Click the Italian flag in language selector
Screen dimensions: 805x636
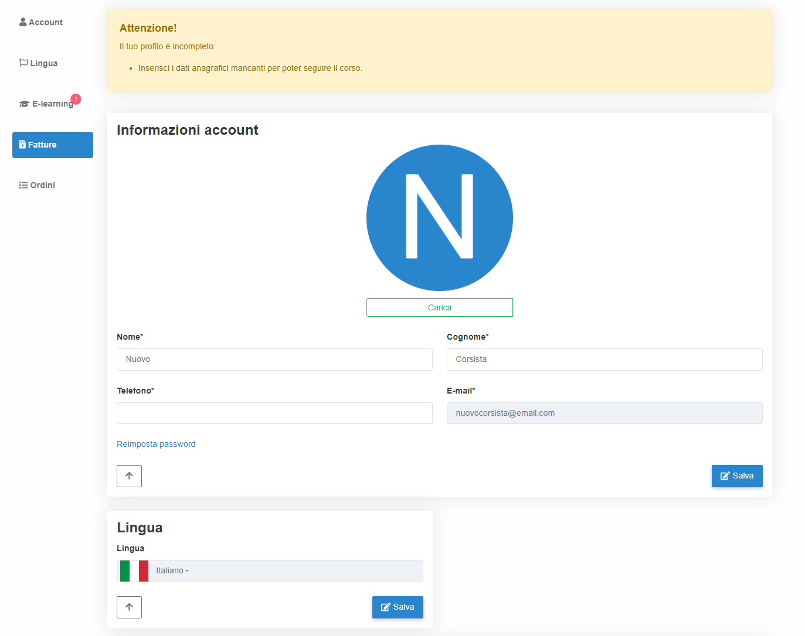pos(134,571)
